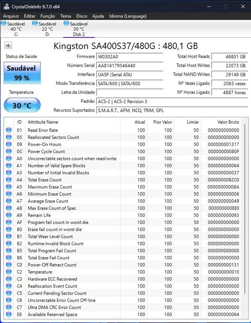Select the Number of Initial Invalid Blocks row
Screen dimensions: 251x323
123,173
